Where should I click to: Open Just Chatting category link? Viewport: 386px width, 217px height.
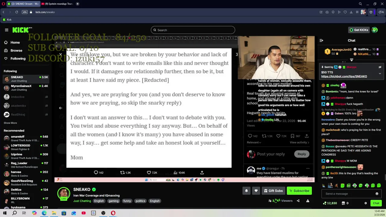click(x=82, y=201)
